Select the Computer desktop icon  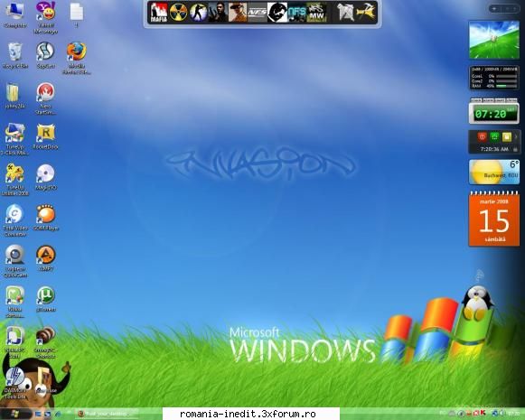14,14
